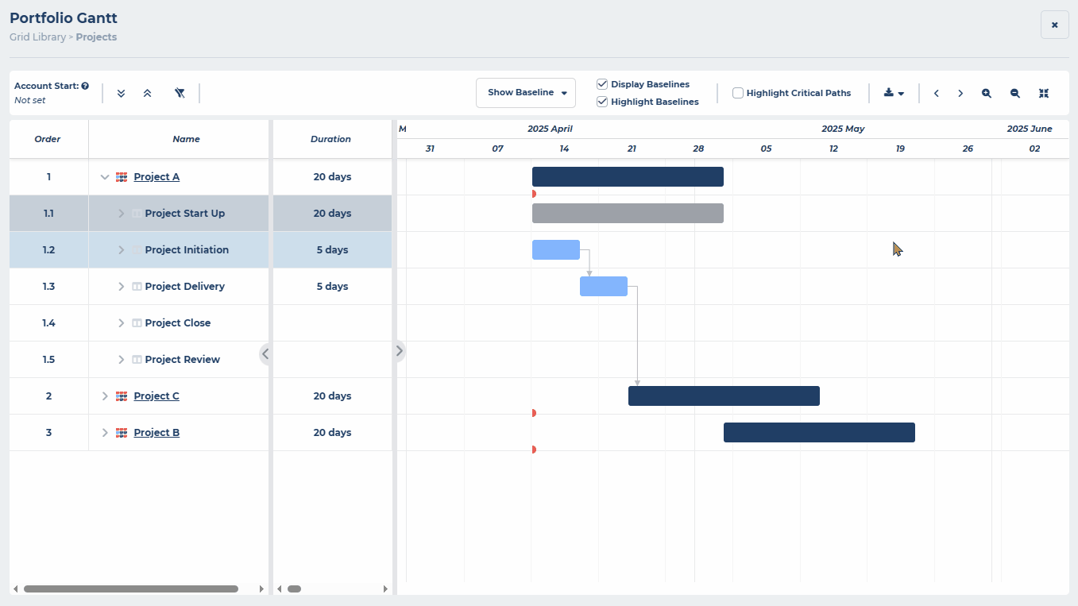Image resolution: width=1078 pixels, height=606 pixels.
Task: Zoom in on the timeline
Action: pyautogui.click(x=986, y=93)
